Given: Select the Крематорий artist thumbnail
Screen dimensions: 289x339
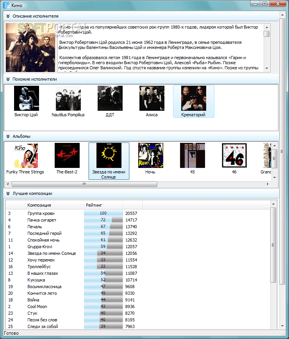Looking at the screenshot, I should pos(194,98).
